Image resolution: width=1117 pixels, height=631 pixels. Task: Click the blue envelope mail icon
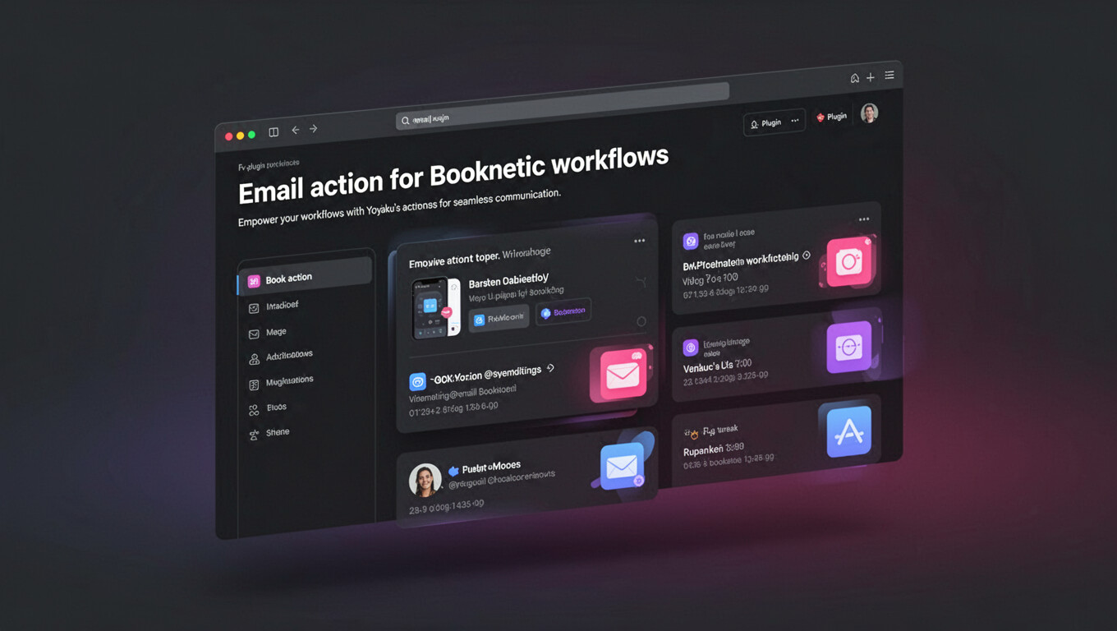point(622,467)
